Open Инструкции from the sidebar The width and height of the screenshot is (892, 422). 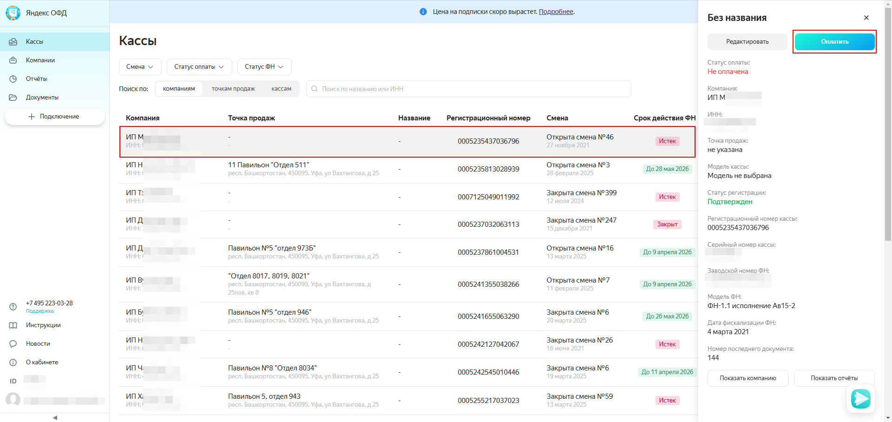point(43,325)
